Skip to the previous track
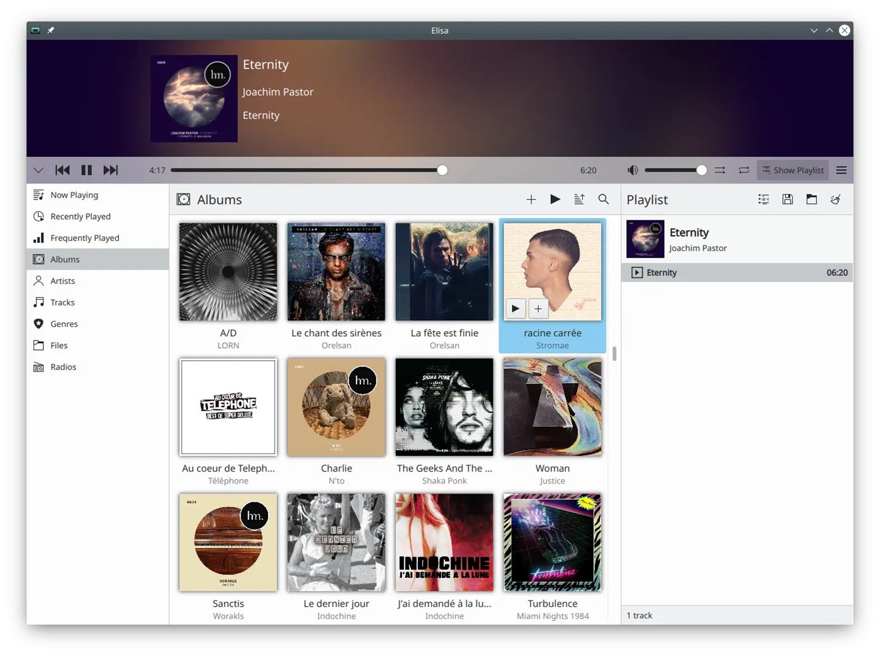The height and width of the screenshot is (656, 880). point(62,170)
